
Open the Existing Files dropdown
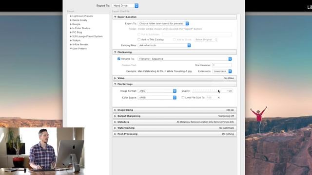[x=164, y=45]
